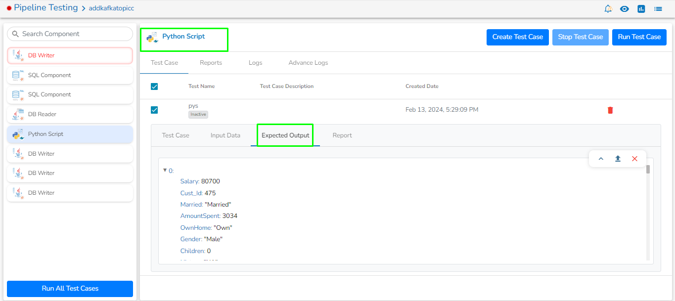This screenshot has height=301, width=675.
Task: Open the Advance Logs tab
Action: tap(308, 63)
